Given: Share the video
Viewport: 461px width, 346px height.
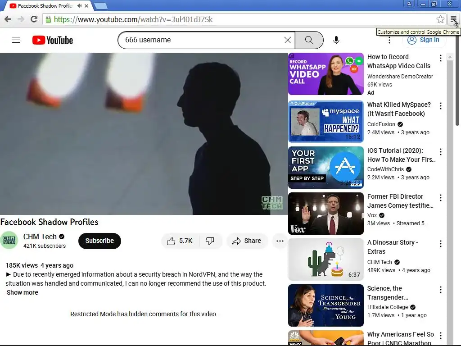Looking at the screenshot, I should pyautogui.click(x=247, y=241).
